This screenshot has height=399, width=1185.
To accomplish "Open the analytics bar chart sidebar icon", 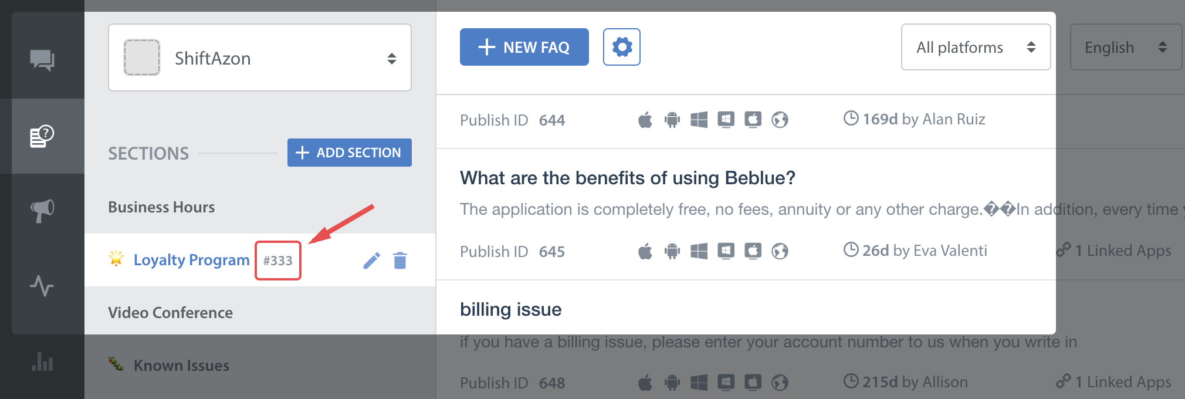I will tap(42, 361).
